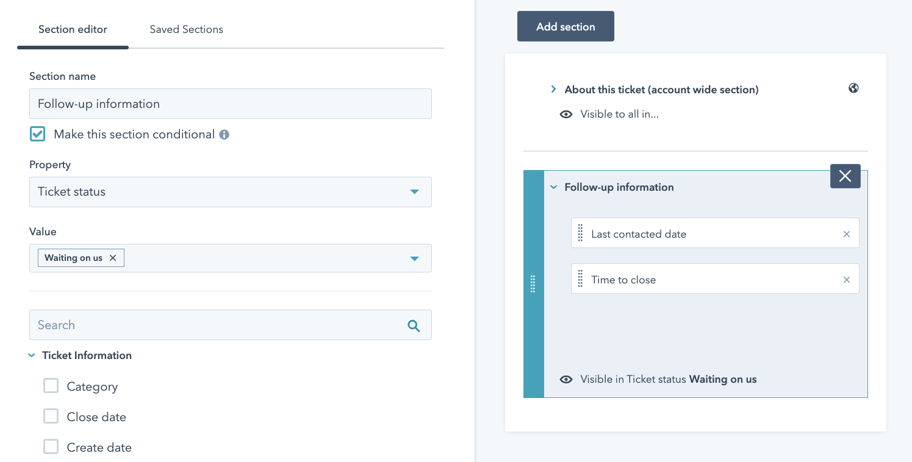The height and width of the screenshot is (462, 912).
Task: Remove the Last contacted date property
Action: point(846,234)
